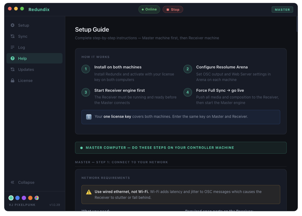This screenshot has width=302, height=216.
Task: Click the MASTER mode badge
Action: point(282,10)
